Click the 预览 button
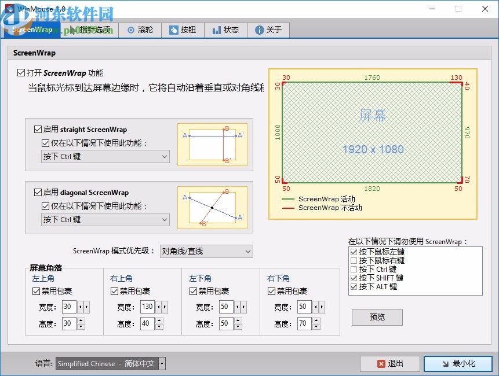 click(x=377, y=317)
